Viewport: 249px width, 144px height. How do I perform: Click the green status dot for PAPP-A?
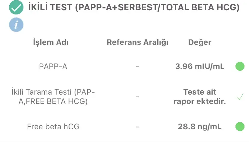click(240, 66)
